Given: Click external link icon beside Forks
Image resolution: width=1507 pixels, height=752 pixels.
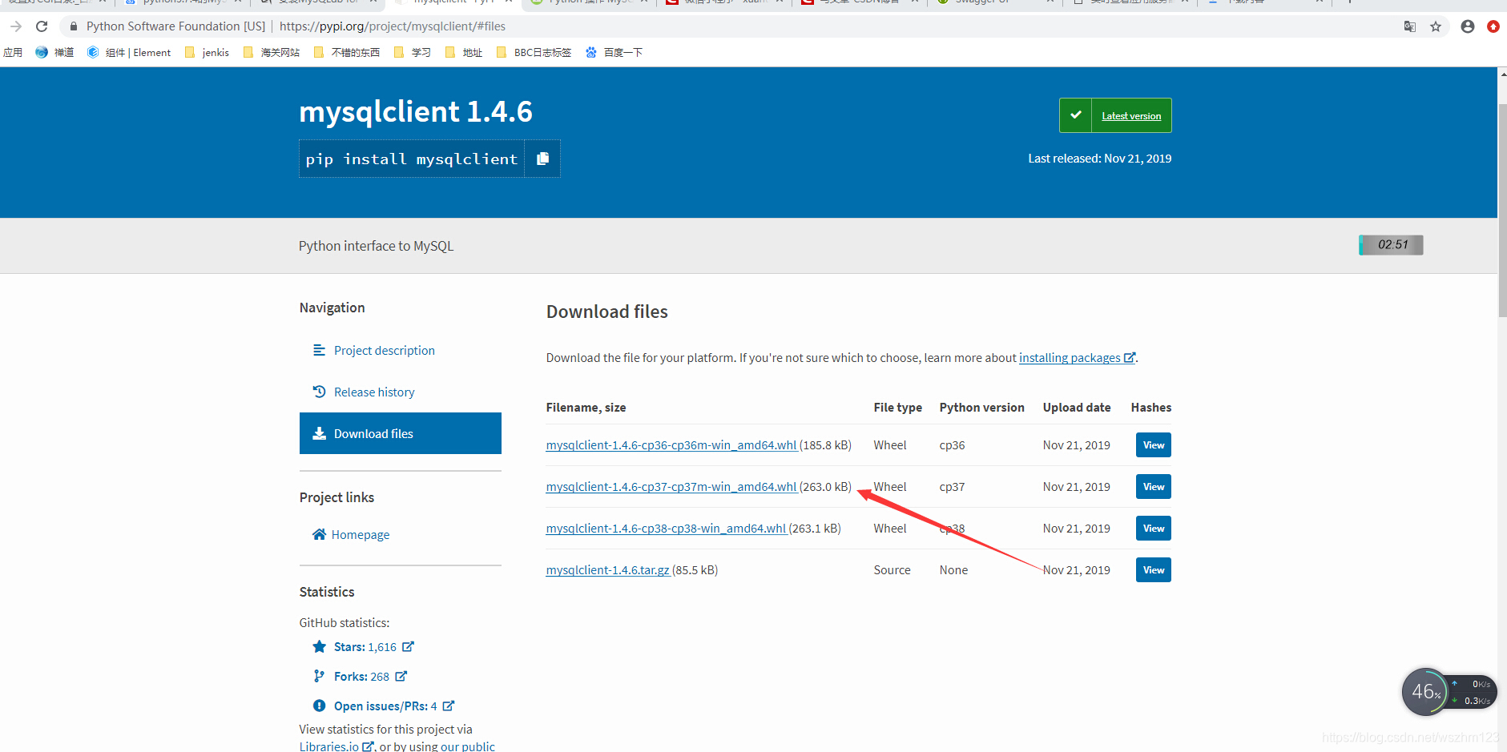Looking at the screenshot, I should (x=401, y=676).
